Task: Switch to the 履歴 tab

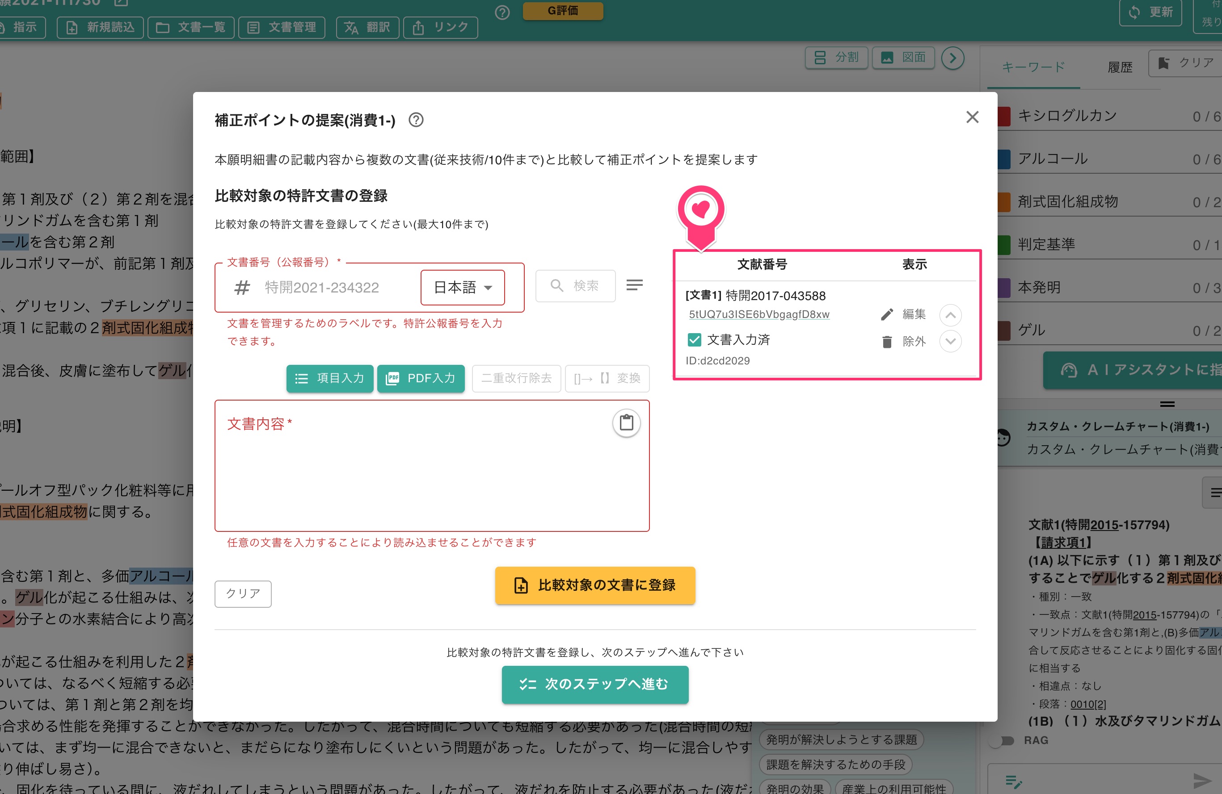Action: click(x=1120, y=67)
